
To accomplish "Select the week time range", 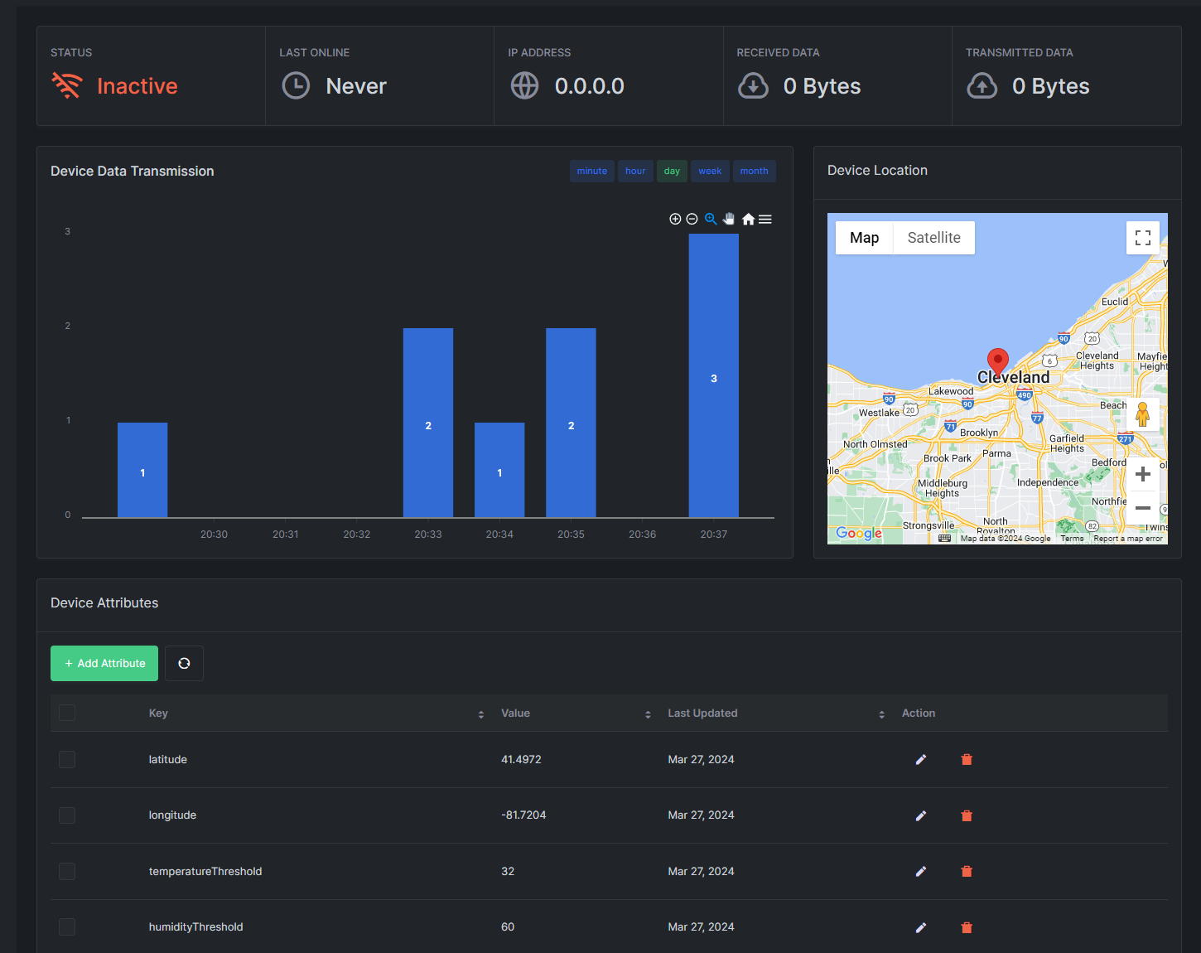I will point(710,171).
